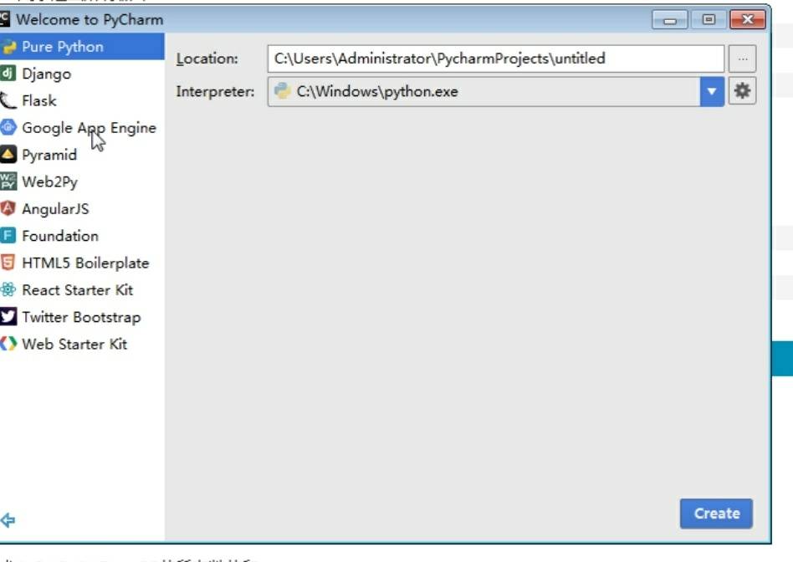Select Pure Python project type
Screen dimensions: 793x562
pos(82,47)
